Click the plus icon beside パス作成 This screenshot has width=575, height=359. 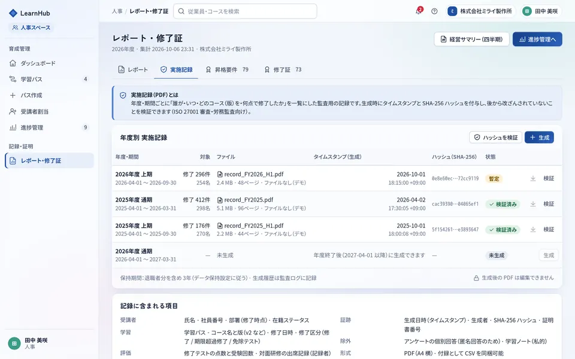(x=13, y=95)
